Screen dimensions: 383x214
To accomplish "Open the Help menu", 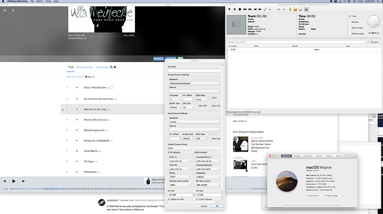I will click(x=56, y=1).
